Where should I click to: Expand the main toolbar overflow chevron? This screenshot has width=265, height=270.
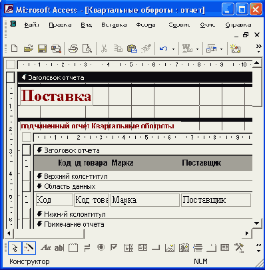(258, 49)
